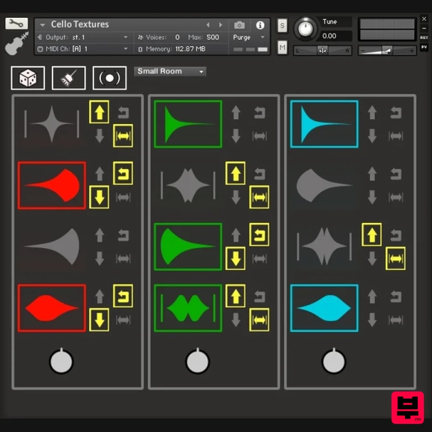Toggle the Mute M button
This screenshot has height=432, width=432.
(x=282, y=47)
